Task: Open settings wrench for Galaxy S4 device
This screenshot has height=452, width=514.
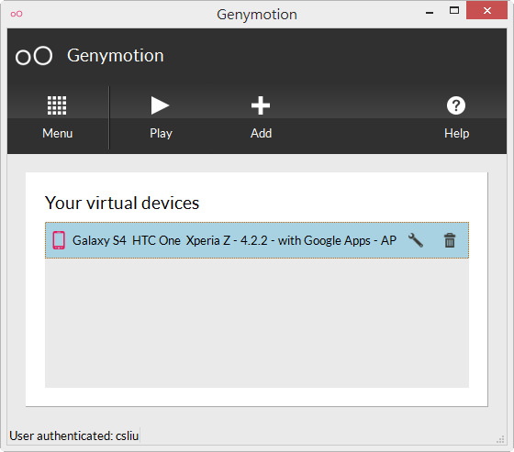Action: pos(415,240)
